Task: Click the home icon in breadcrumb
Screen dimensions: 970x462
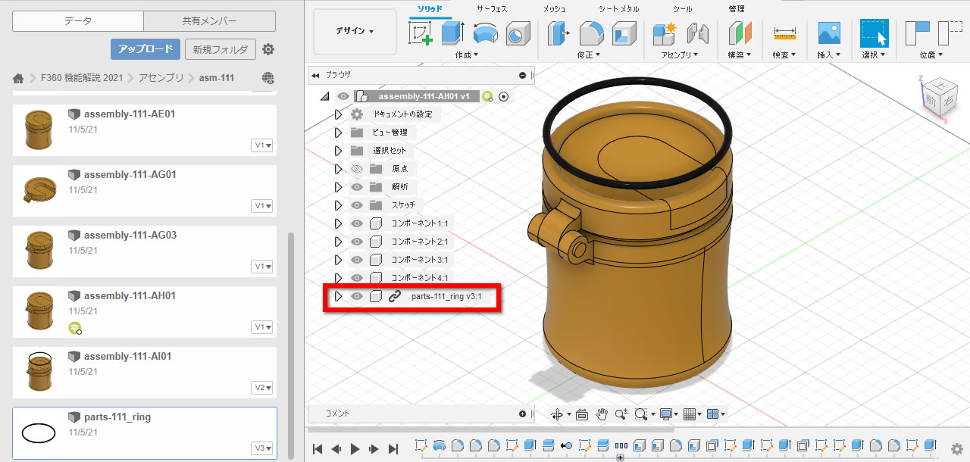Action: point(18,78)
